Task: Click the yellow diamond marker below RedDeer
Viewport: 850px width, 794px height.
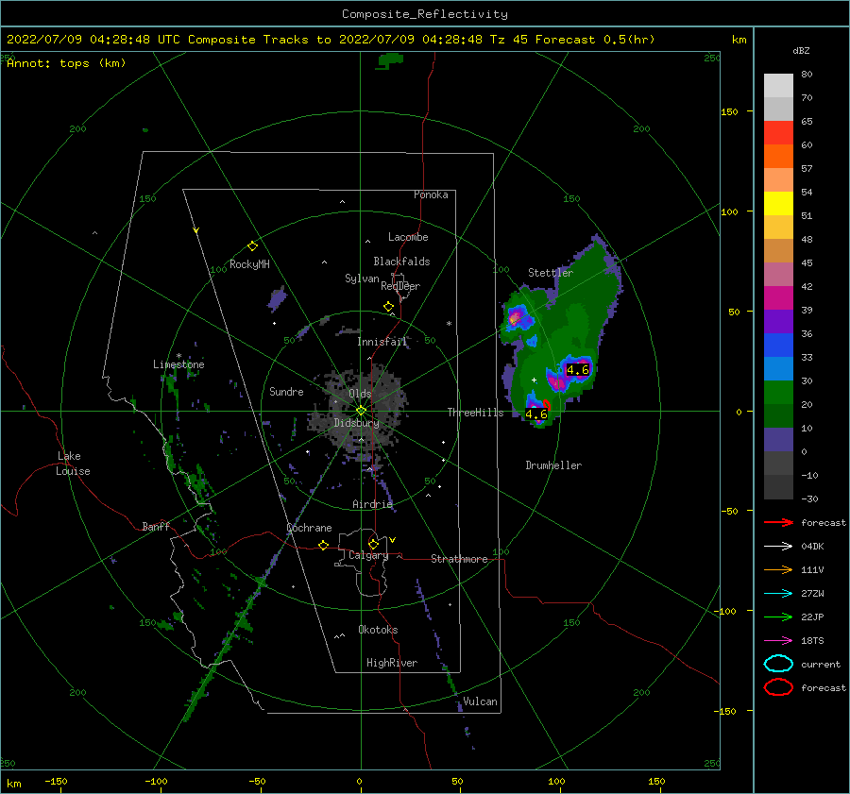Action: (x=388, y=307)
